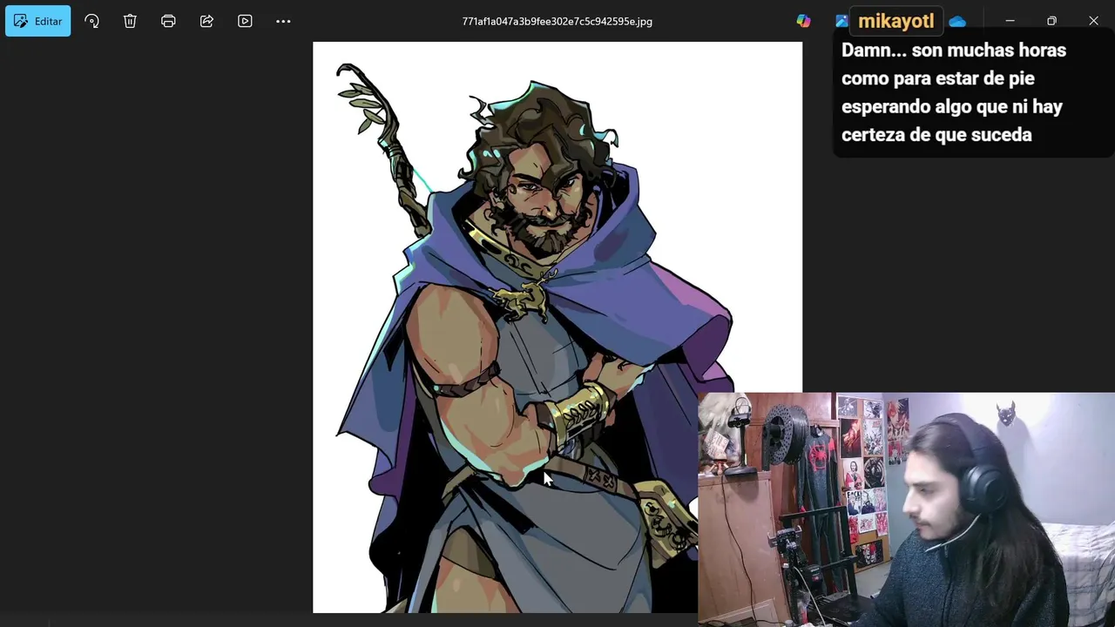Viewport: 1115px width, 627px height.
Task: Click the blue image app icon beside mikayotl
Action: (841, 21)
